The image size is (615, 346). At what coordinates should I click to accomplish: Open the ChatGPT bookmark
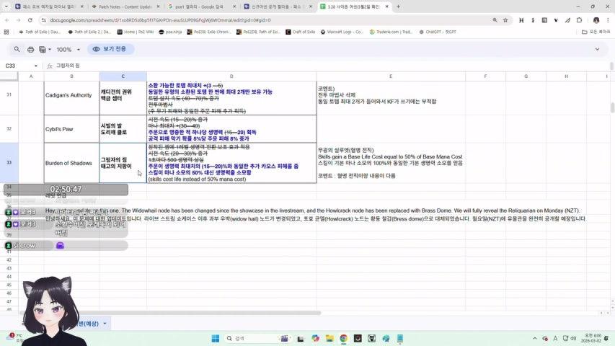point(438,32)
